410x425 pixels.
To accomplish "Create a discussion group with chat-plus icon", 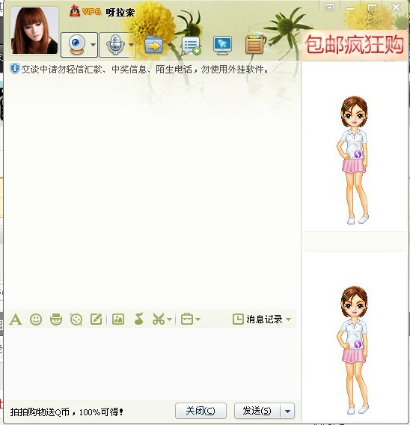I will tap(192, 46).
